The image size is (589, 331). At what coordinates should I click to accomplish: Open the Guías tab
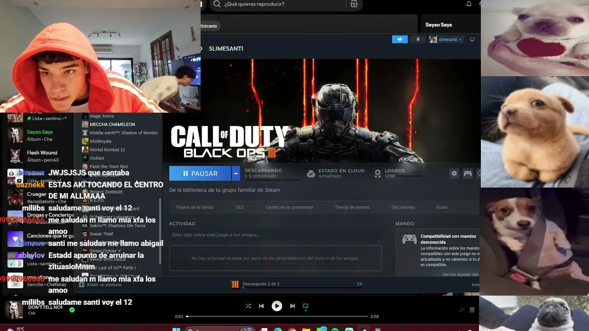(442, 207)
